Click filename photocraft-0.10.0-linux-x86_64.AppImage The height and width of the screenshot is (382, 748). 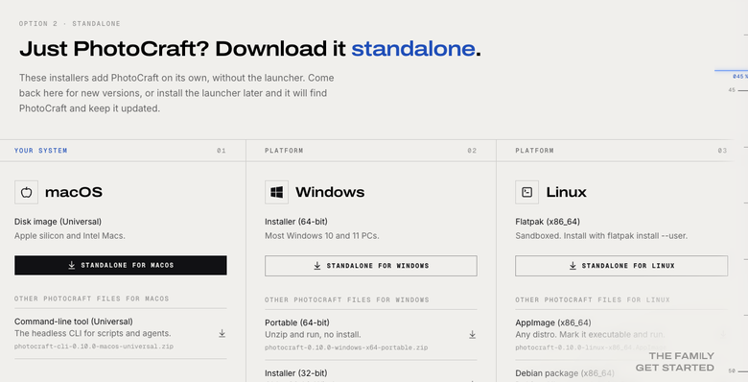pos(591,347)
